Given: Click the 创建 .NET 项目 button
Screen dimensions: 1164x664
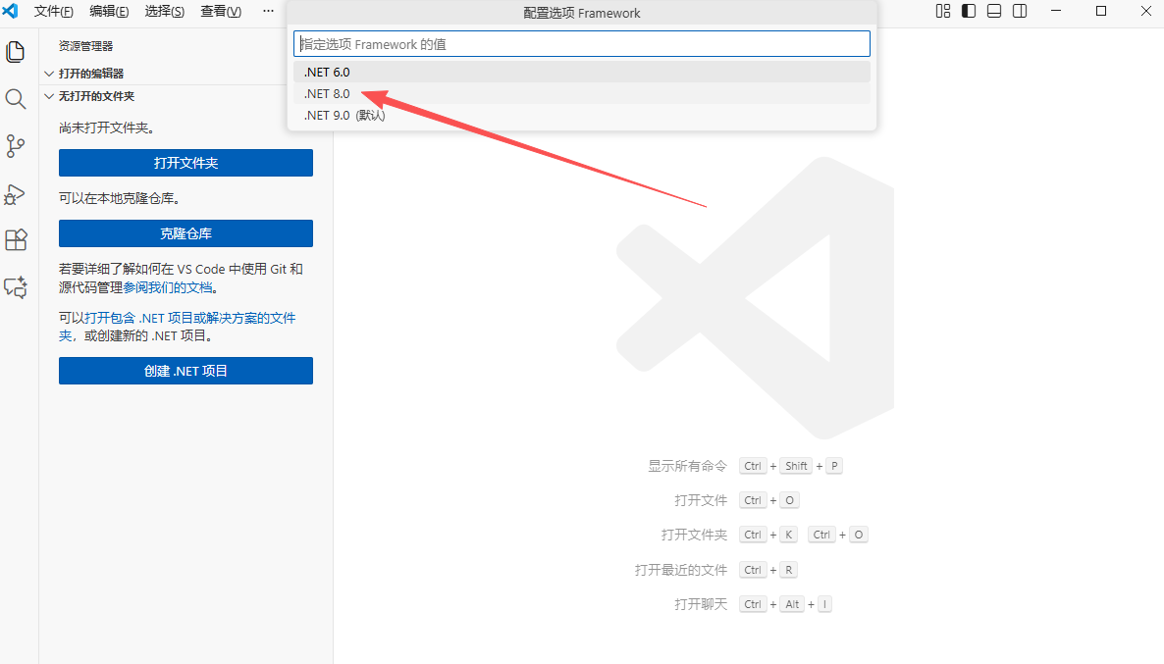Looking at the screenshot, I should (x=185, y=371).
